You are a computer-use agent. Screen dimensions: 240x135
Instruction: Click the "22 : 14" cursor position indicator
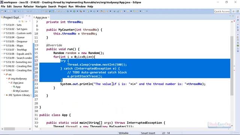(166, 133)
